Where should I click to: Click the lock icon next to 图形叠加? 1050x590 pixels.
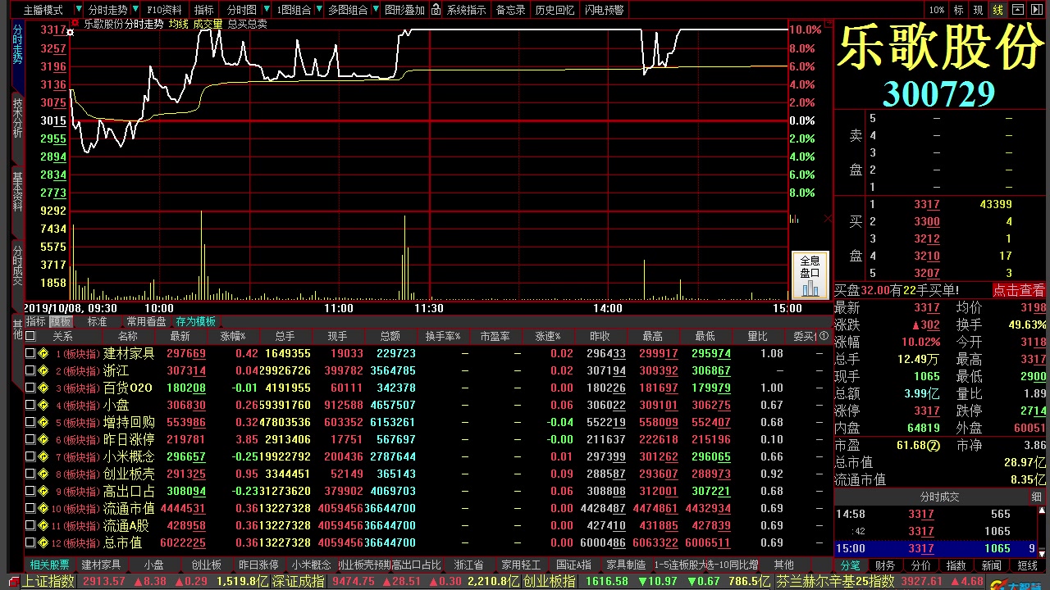point(436,10)
